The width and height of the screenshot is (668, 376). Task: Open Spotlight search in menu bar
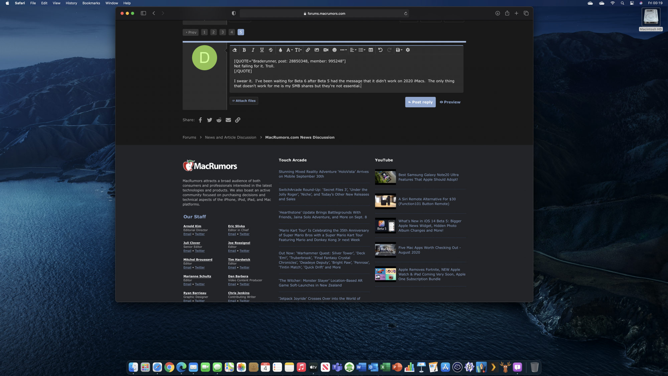(622, 3)
